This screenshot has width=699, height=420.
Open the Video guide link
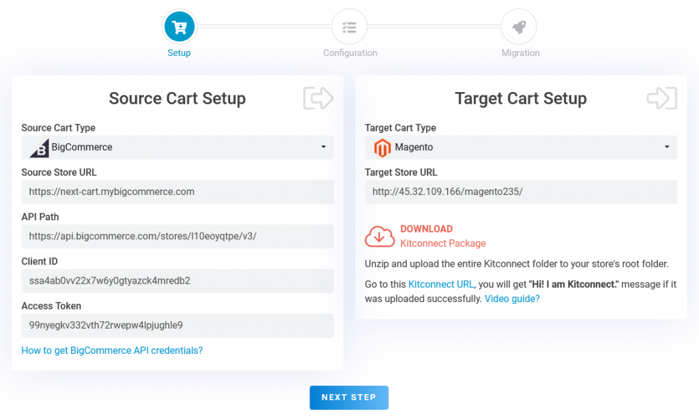click(x=512, y=299)
